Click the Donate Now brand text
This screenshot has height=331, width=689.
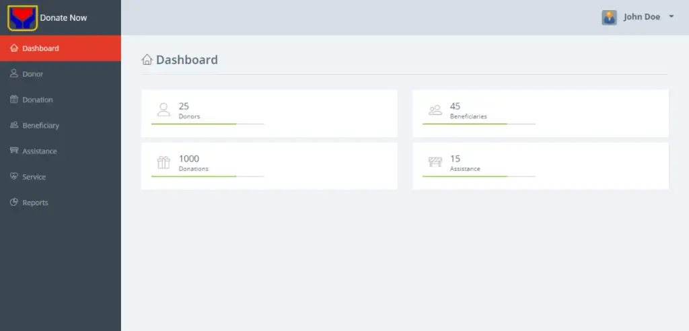pos(64,18)
